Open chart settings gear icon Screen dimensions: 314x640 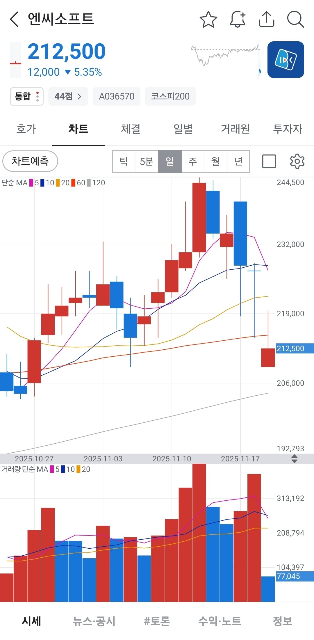pos(297,161)
